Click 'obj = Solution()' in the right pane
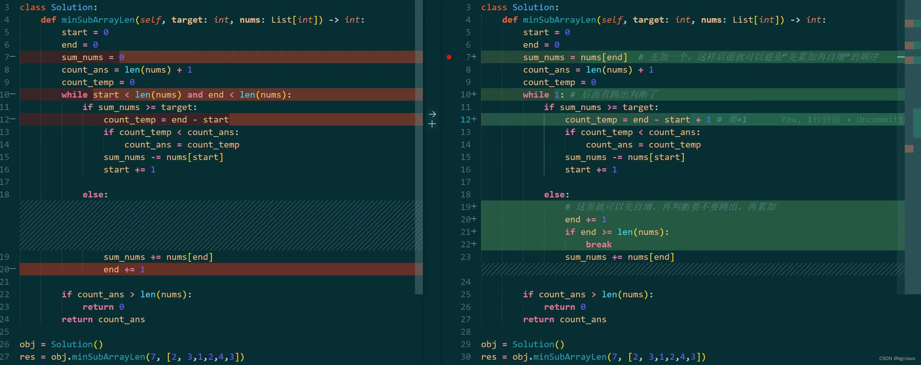Image resolution: width=921 pixels, height=365 pixels. click(x=523, y=344)
